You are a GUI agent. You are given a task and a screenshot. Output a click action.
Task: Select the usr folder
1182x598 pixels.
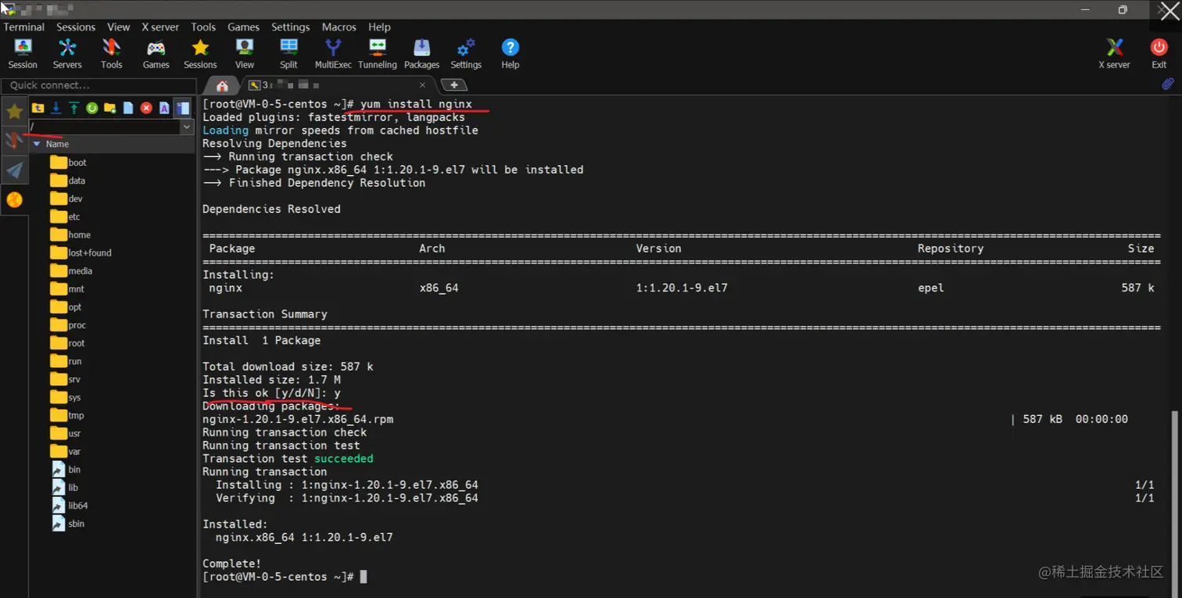[66, 433]
